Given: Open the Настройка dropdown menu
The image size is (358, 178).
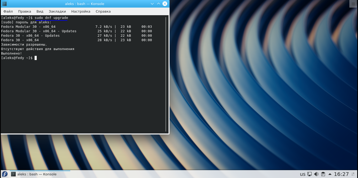Looking at the screenshot, I should [81, 11].
